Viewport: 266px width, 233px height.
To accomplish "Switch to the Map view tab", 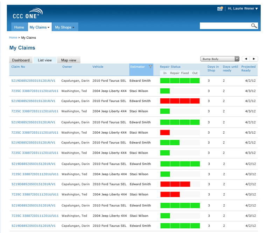I will (69, 60).
